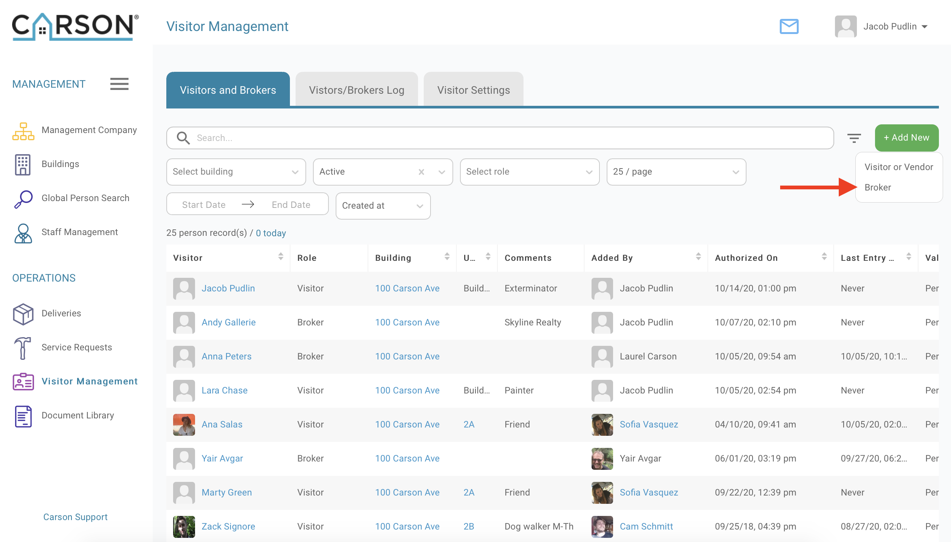Click the hamburger menu icon beside MANAGEMENT

click(x=119, y=84)
